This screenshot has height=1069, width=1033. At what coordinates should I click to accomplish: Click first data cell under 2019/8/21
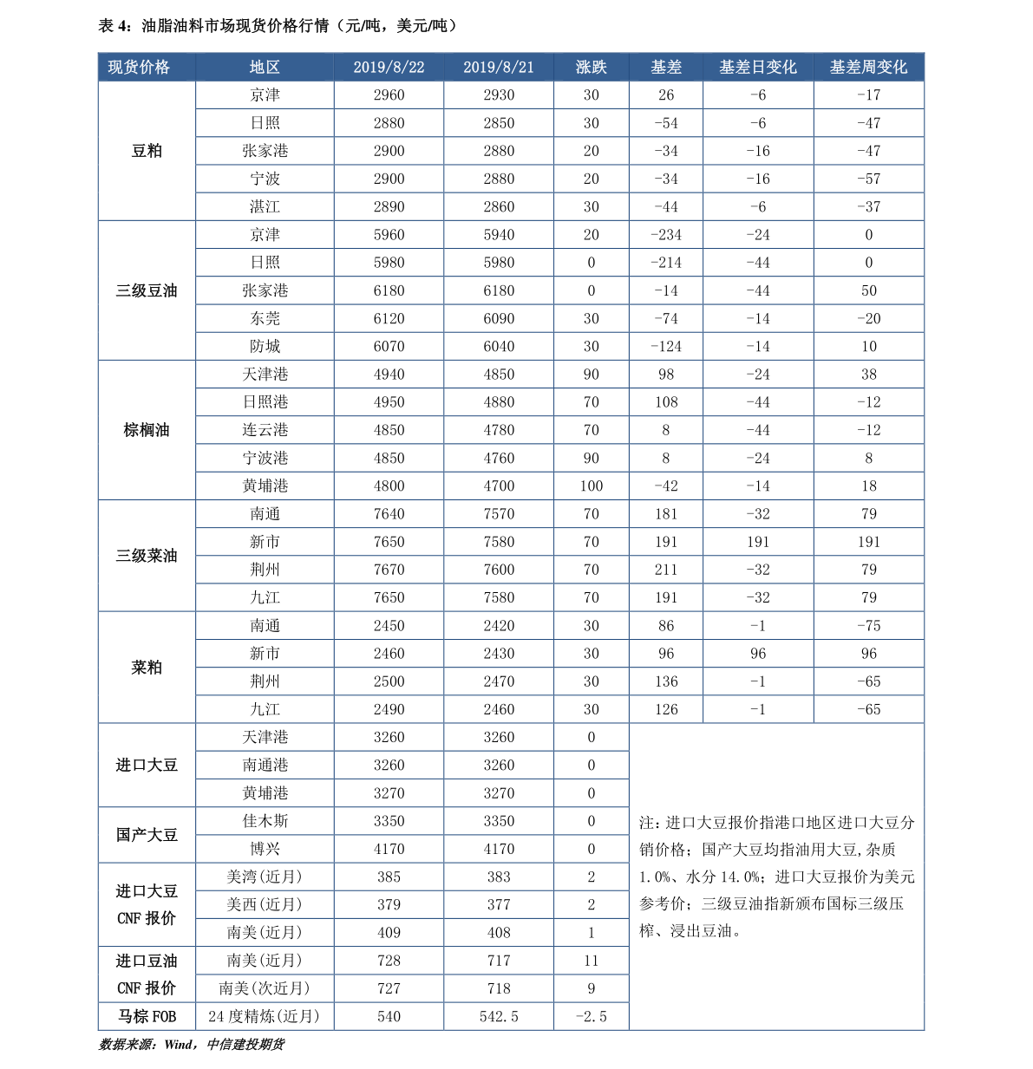click(499, 95)
